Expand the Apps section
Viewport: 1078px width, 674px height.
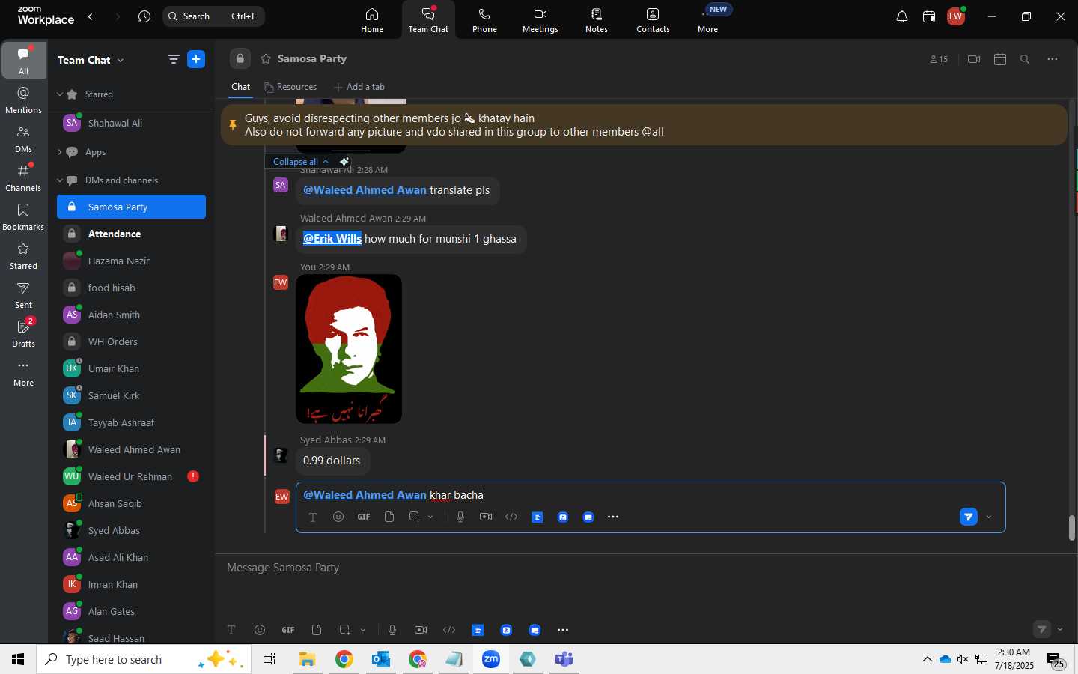coord(60,152)
